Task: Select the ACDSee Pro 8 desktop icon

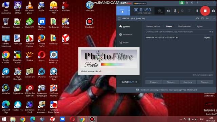Action: [x=29, y=90]
